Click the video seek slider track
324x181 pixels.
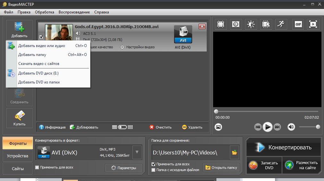tap(267, 112)
